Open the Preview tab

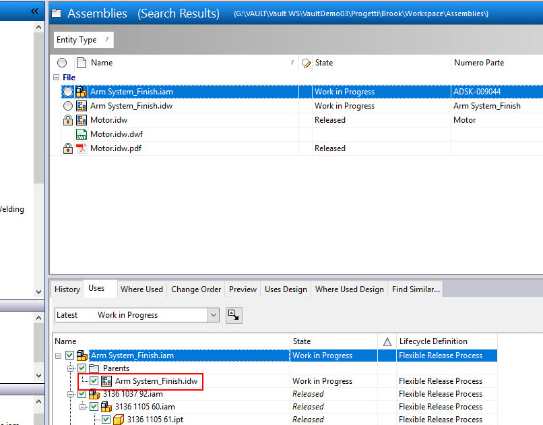(242, 289)
